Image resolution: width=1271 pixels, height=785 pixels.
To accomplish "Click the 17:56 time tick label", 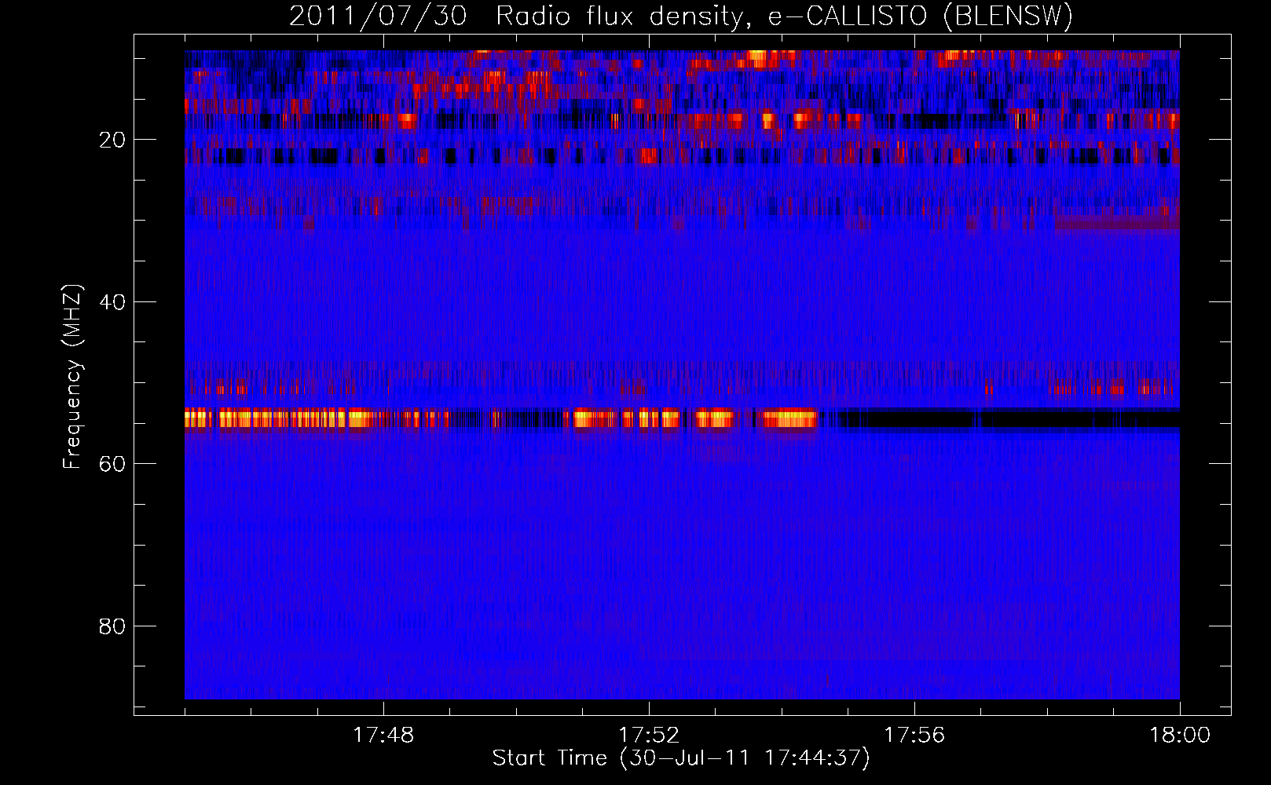I will [914, 736].
